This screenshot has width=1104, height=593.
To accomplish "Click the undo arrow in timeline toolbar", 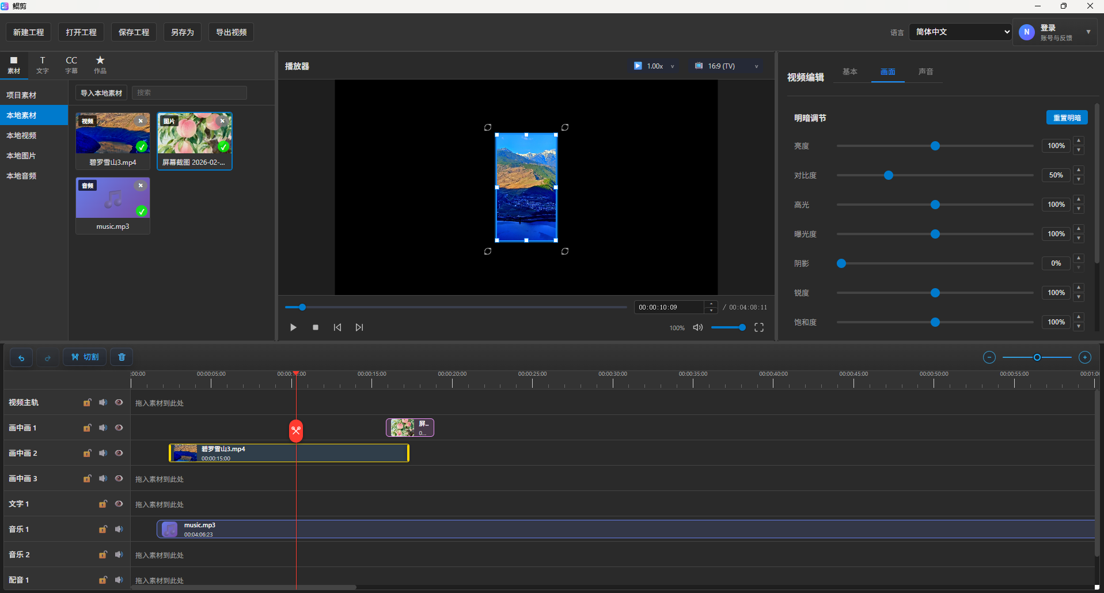I will pos(21,357).
